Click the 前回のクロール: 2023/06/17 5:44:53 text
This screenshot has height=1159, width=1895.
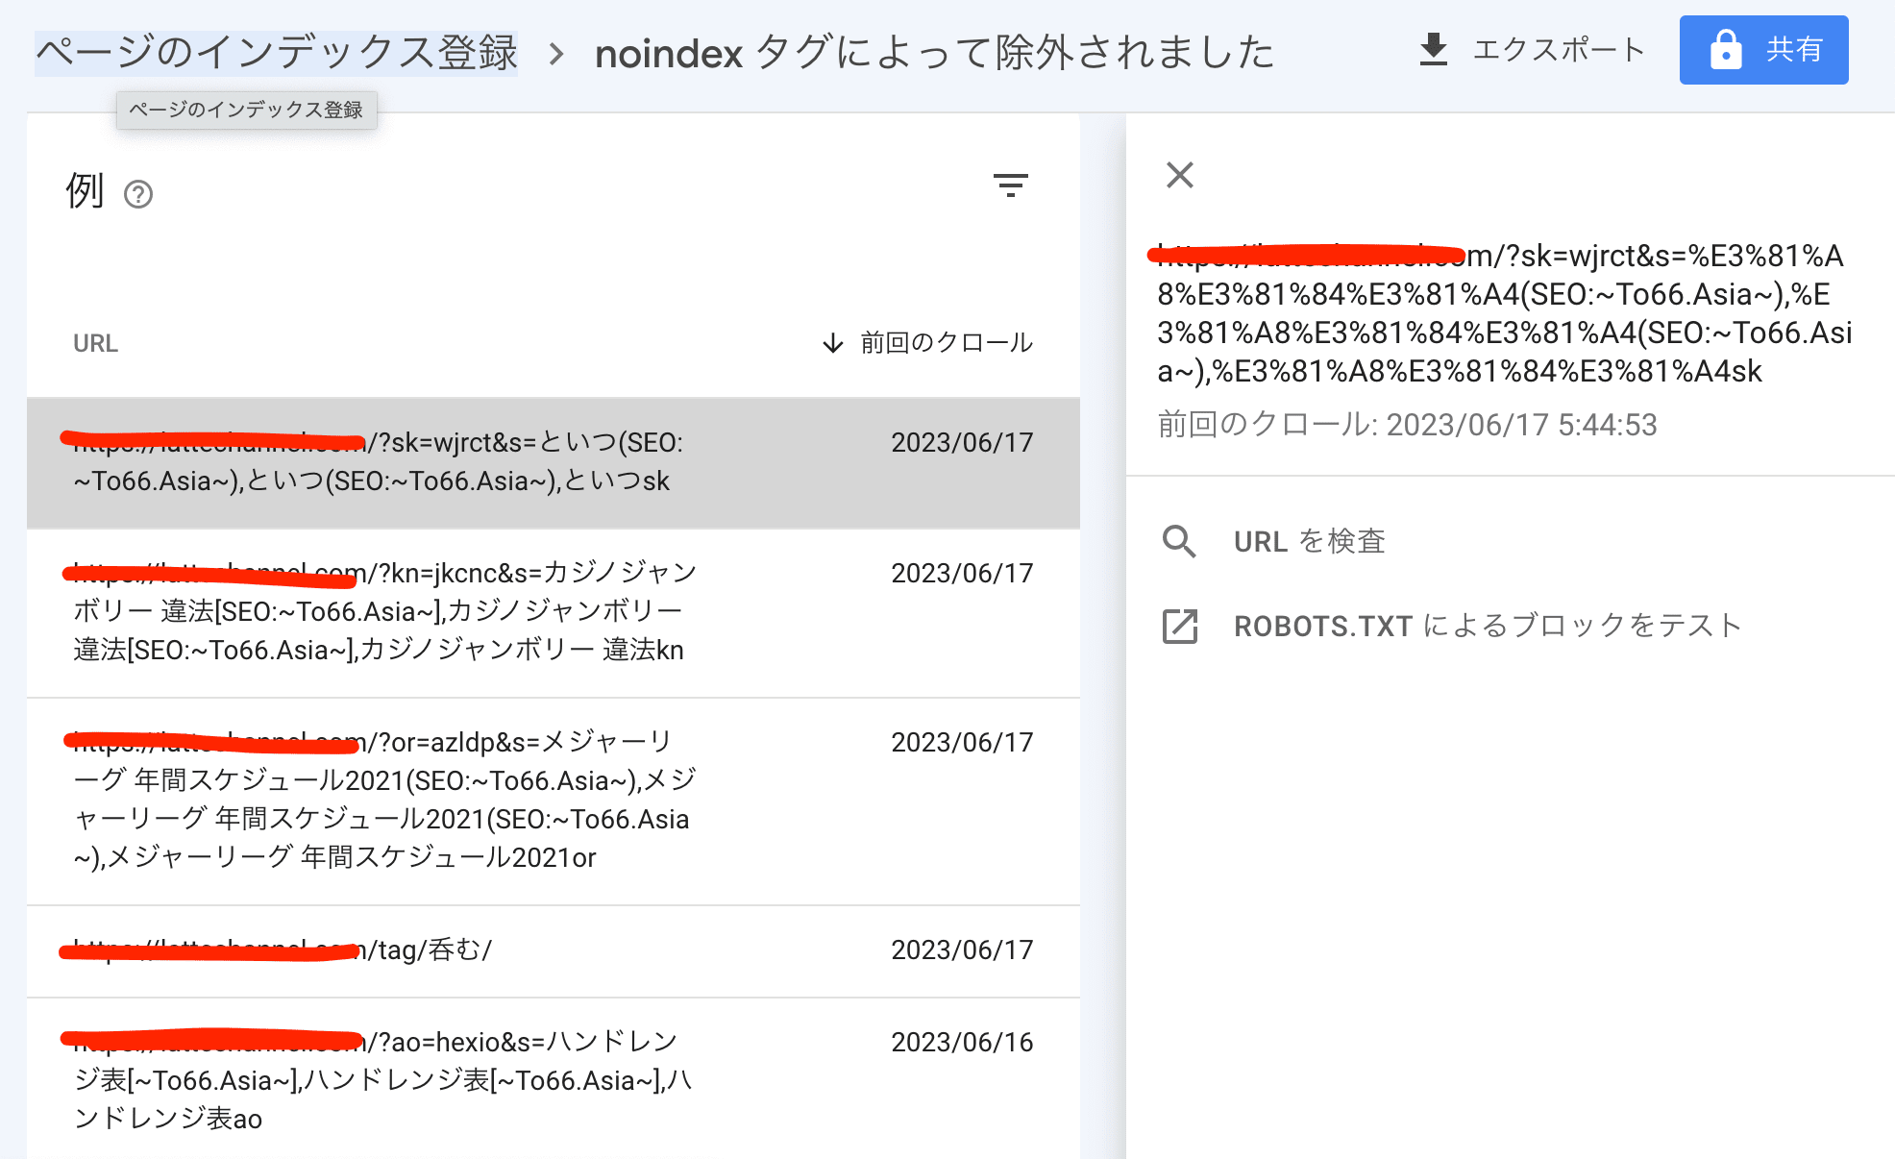pyautogui.click(x=1408, y=425)
